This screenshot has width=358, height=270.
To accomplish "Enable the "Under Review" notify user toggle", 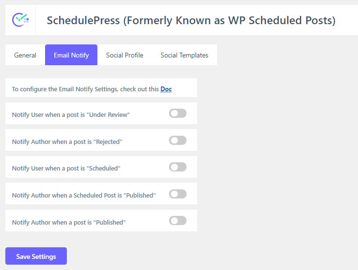I will [178, 114].
